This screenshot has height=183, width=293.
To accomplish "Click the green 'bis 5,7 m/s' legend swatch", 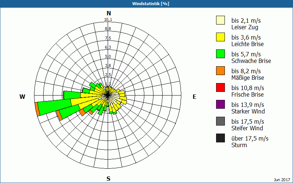I will click(220, 54).
